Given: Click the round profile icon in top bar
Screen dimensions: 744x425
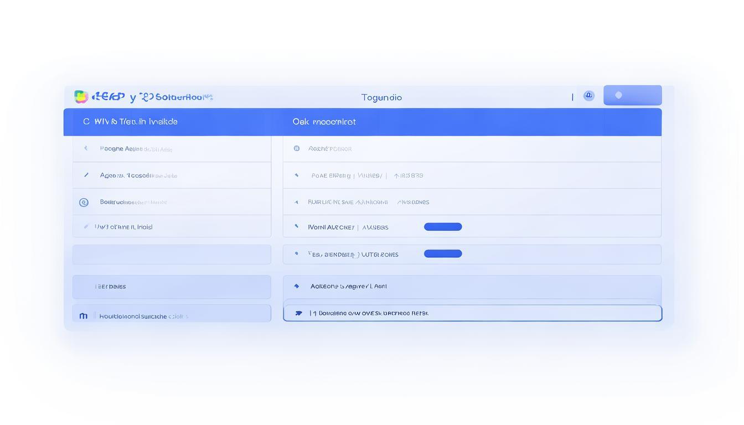Looking at the screenshot, I should [589, 96].
